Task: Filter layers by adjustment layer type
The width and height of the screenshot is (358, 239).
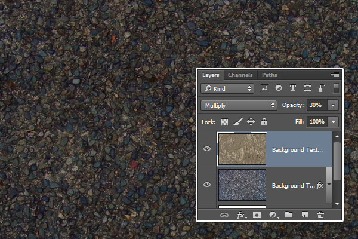Action: click(279, 88)
